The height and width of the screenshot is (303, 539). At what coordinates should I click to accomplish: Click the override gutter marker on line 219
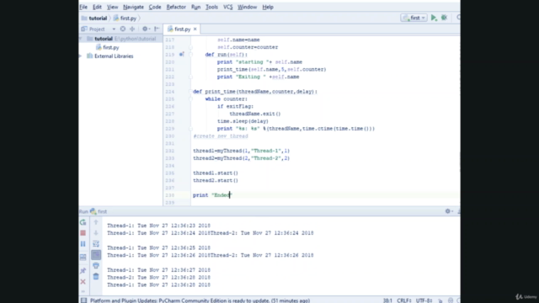(x=182, y=54)
